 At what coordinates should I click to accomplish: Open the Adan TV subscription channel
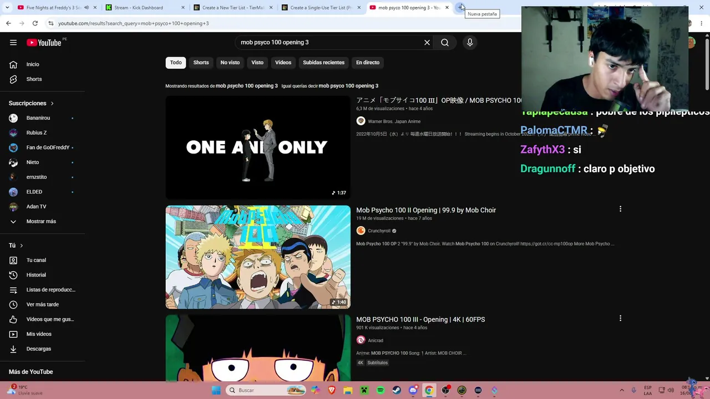point(42,207)
